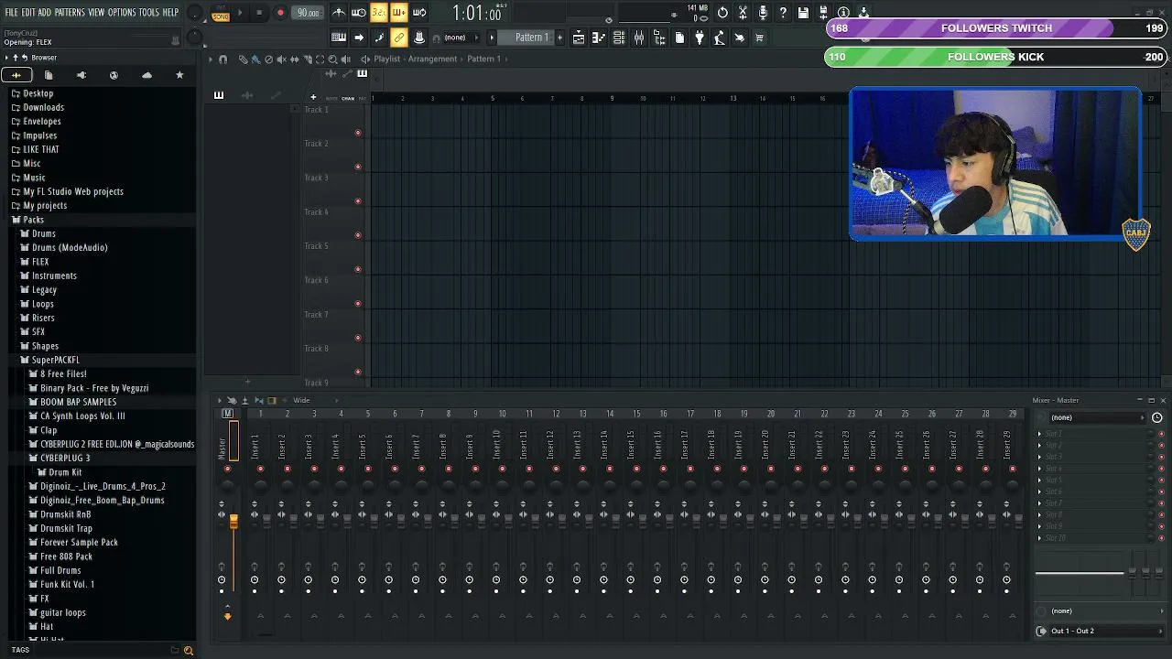Mute mixer Insert 1 track
The width and height of the screenshot is (1172, 659).
click(260, 469)
